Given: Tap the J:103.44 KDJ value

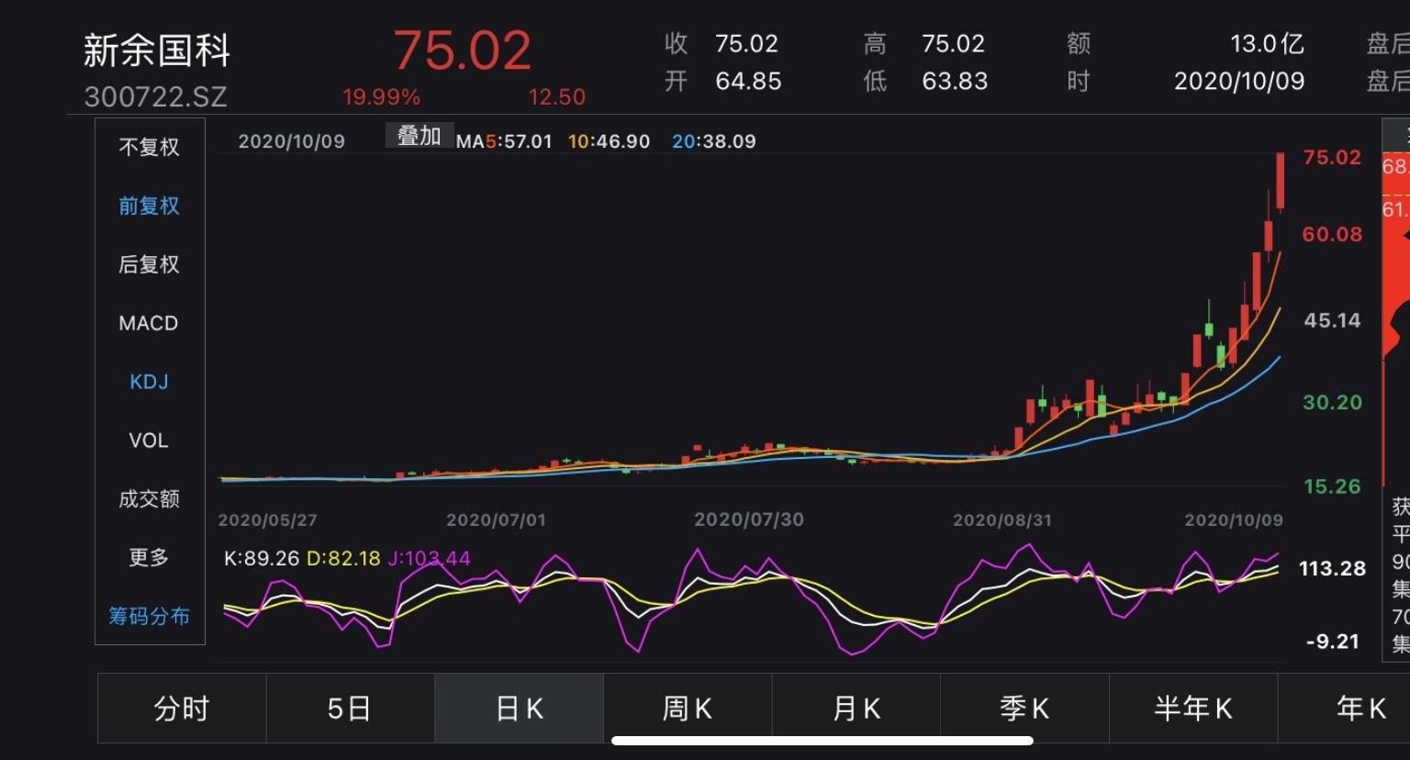Looking at the screenshot, I should click(x=429, y=558).
